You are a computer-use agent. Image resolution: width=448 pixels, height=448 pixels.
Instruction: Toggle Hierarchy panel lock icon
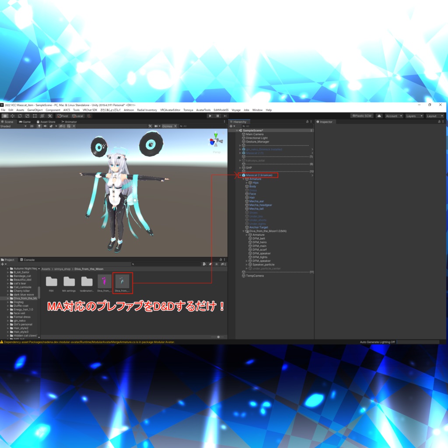308,122
